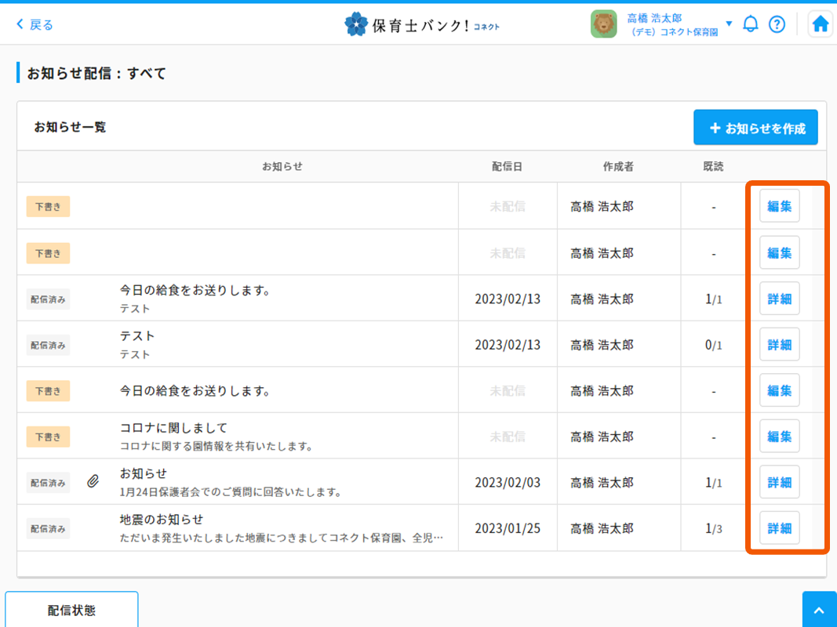Open the テスト notice title row
Image resolution: width=837 pixels, height=627 pixels.
coord(137,336)
